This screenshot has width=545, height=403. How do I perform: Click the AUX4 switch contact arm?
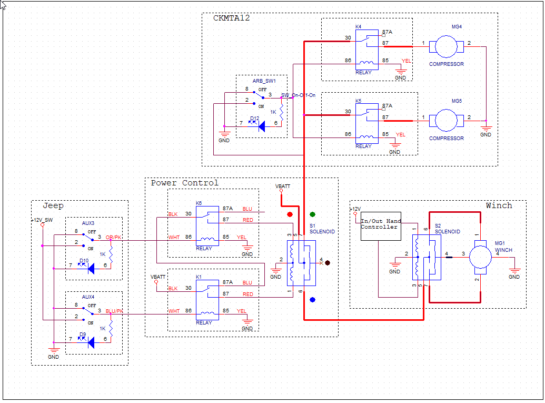(88, 311)
